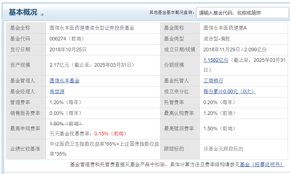Select fund code 006274（前端）
290x174 pixels.
[x=68, y=39]
